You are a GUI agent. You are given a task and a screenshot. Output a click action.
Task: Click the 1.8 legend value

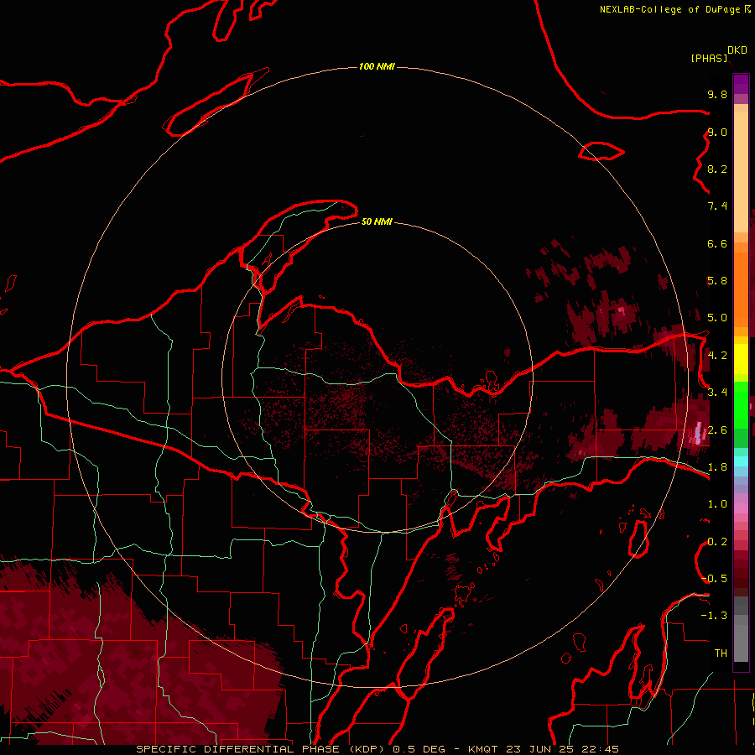tap(717, 467)
